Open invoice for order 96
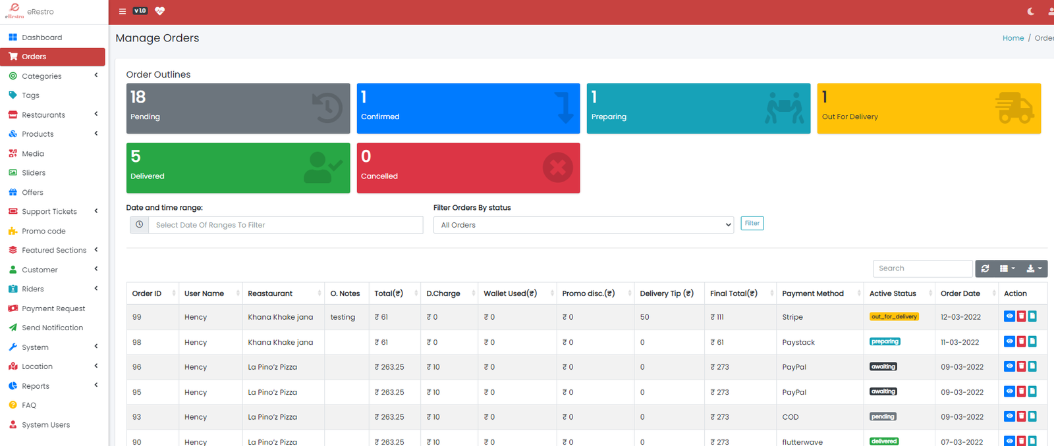1054x446 pixels. pyautogui.click(x=1032, y=366)
